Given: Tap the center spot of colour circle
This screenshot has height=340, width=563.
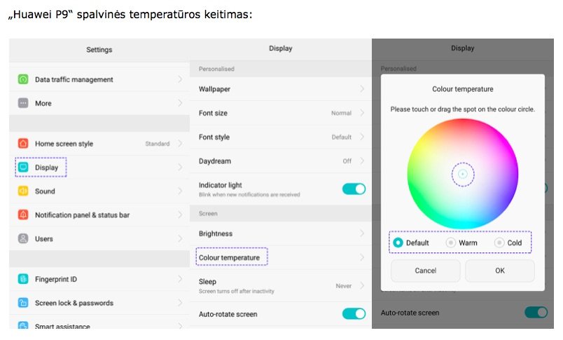Looking at the screenshot, I should (x=463, y=174).
